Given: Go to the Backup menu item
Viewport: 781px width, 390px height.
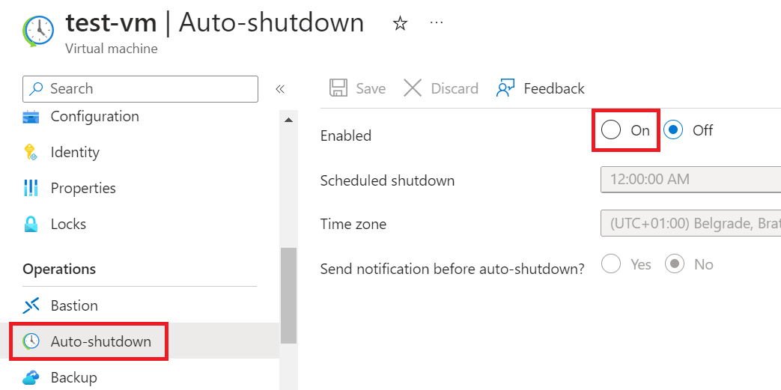Looking at the screenshot, I should (73, 378).
